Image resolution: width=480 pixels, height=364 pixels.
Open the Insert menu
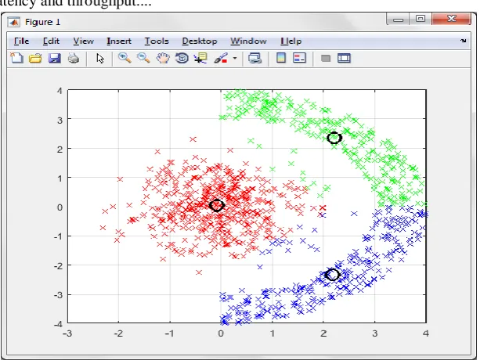pos(119,41)
